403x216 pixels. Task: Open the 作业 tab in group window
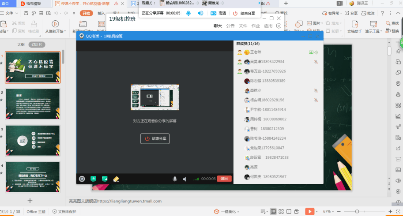[x=256, y=26]
